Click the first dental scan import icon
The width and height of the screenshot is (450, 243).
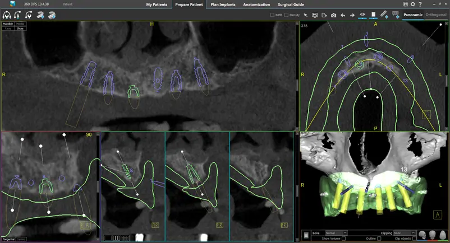(x=40, y=15)
